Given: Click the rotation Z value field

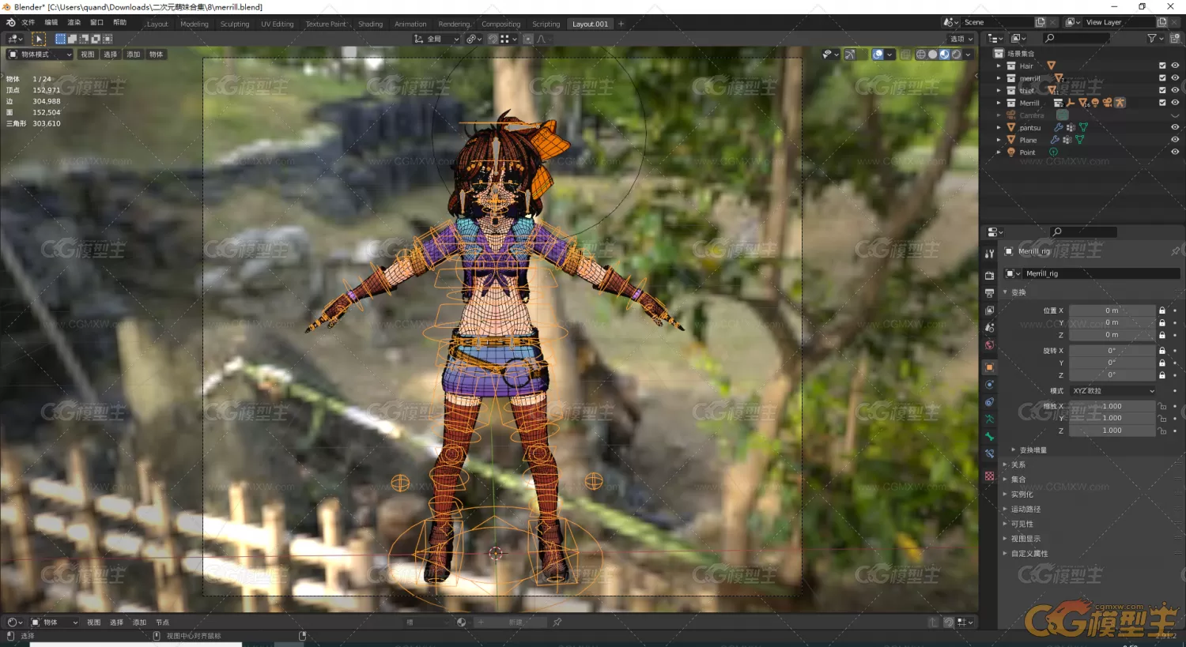Looking at the screenshot, I should pos(1112,375).
